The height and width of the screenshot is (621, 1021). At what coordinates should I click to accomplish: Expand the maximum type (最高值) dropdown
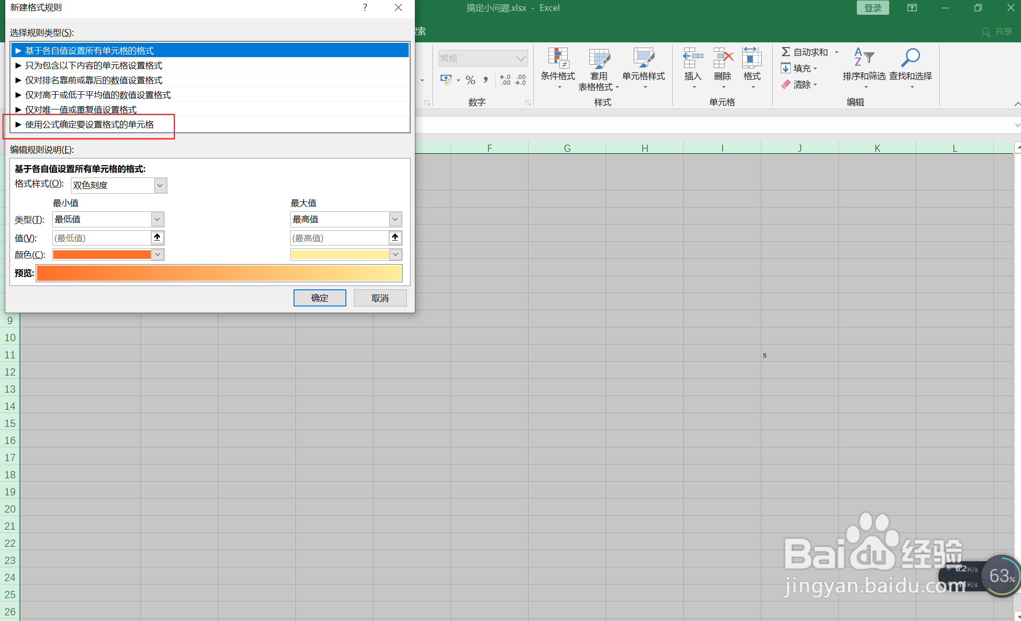[x=395, y=219]
